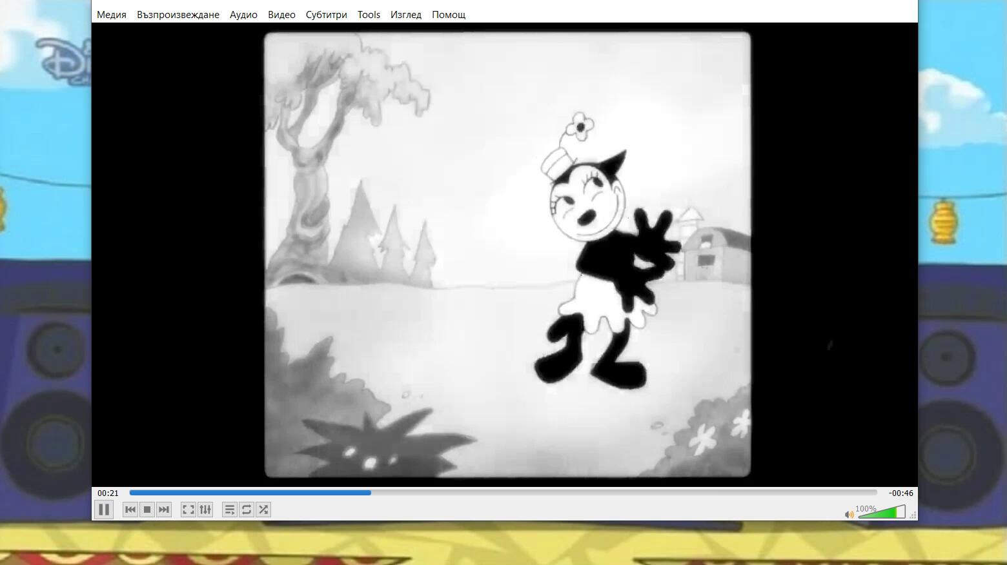1007x565 pixels.
Task: Switch the remaining time display -00:46
Action: click(900, 493)
